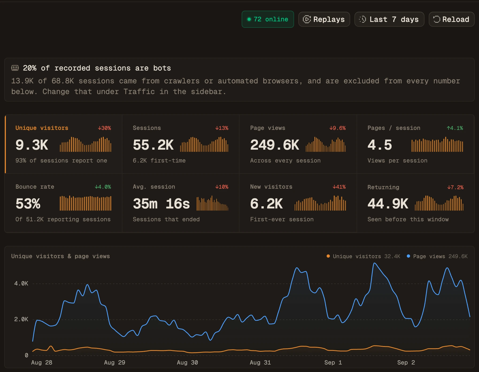The height and width of the screenshot is (372, 479).
Task: Click the bot icon in the bots notice
Action: [x=15, y=68]
